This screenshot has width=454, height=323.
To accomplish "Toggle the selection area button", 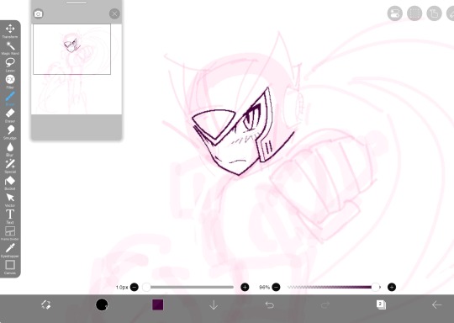I will point(414,13).
